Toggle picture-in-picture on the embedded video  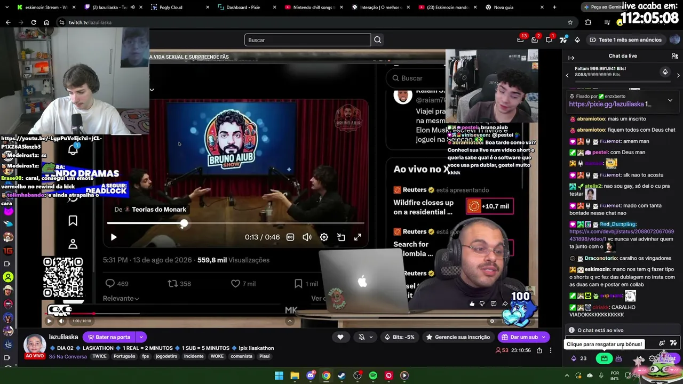point(341,237)
